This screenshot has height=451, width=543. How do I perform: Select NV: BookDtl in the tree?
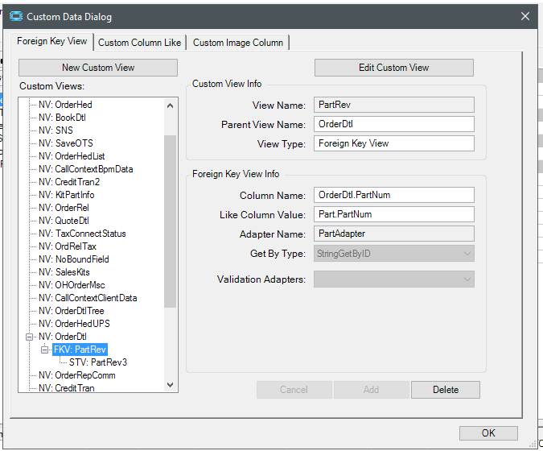pyautogui.click(x=62, y=118)
